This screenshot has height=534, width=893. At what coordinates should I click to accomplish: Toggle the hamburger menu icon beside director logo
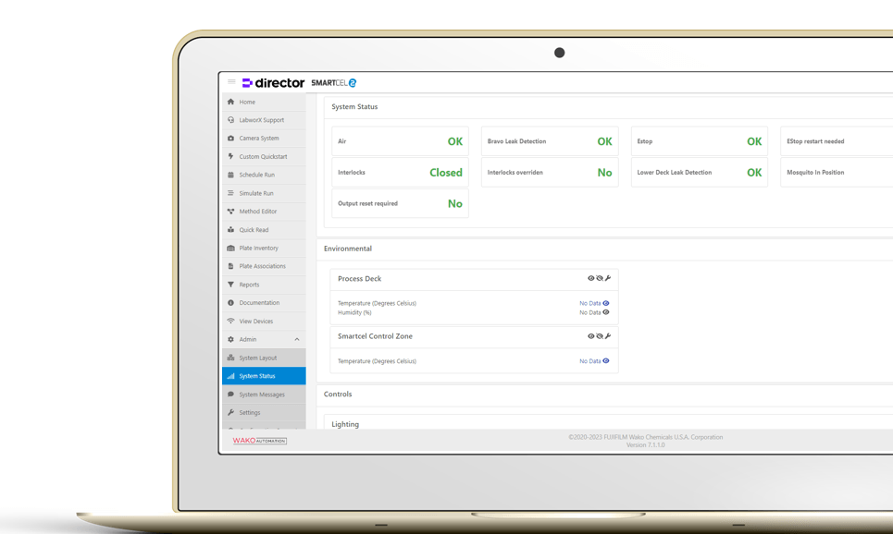point(231,82)
